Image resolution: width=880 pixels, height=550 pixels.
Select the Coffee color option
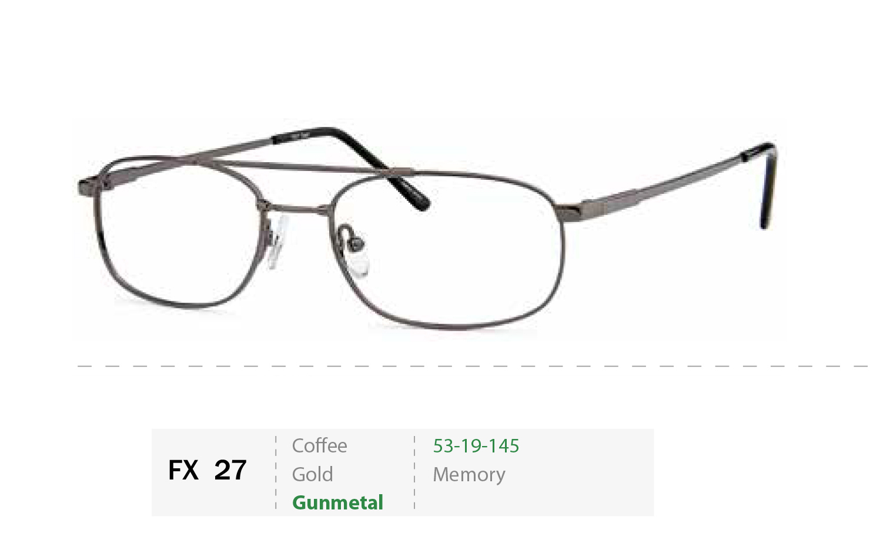[x=319, y=445]
